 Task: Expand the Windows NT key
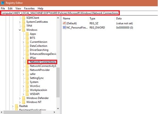20,102
